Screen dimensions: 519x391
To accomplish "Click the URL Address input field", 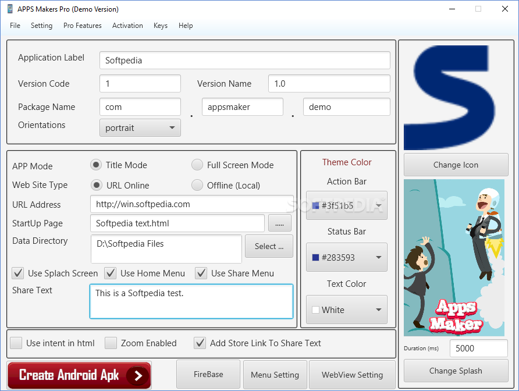I will (x=191, y=204).
